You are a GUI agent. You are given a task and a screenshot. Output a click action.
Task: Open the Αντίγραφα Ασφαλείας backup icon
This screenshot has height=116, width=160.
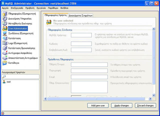coord(5,53)
